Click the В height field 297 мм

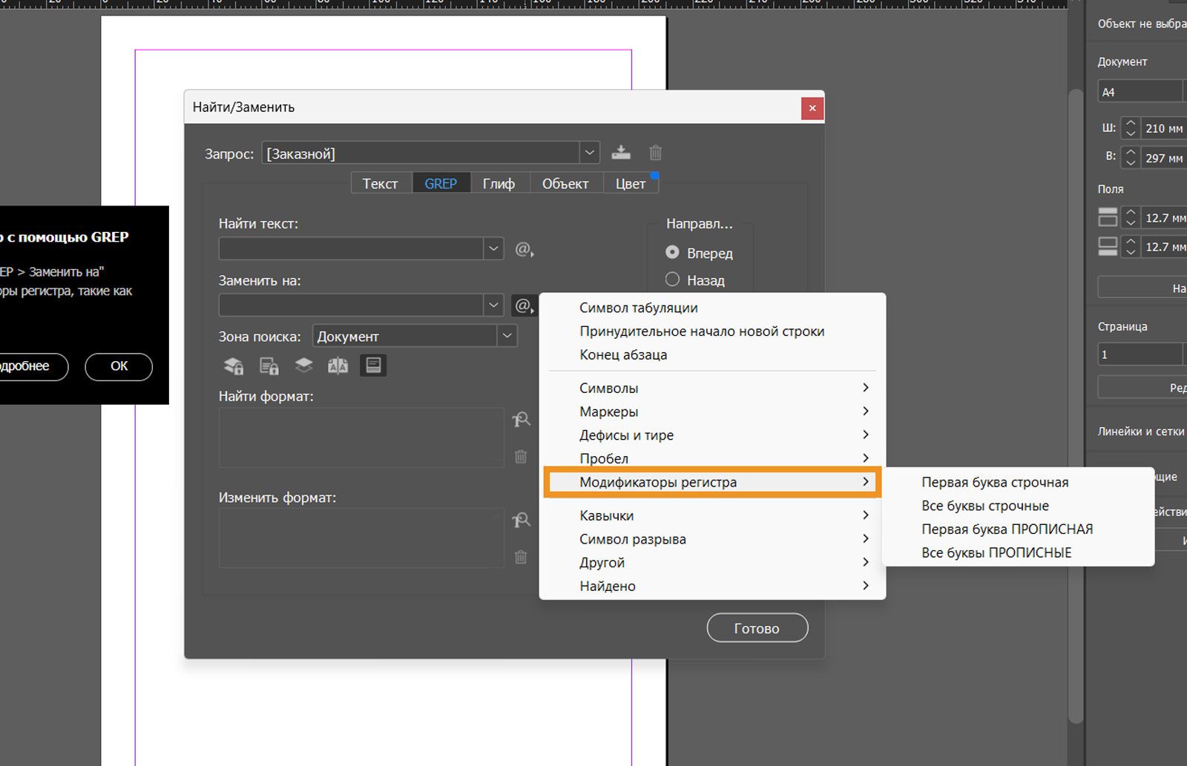pyautogui.click(x=1164, y=158)
